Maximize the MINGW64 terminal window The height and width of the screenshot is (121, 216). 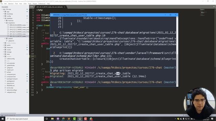(x=170, y=15)
